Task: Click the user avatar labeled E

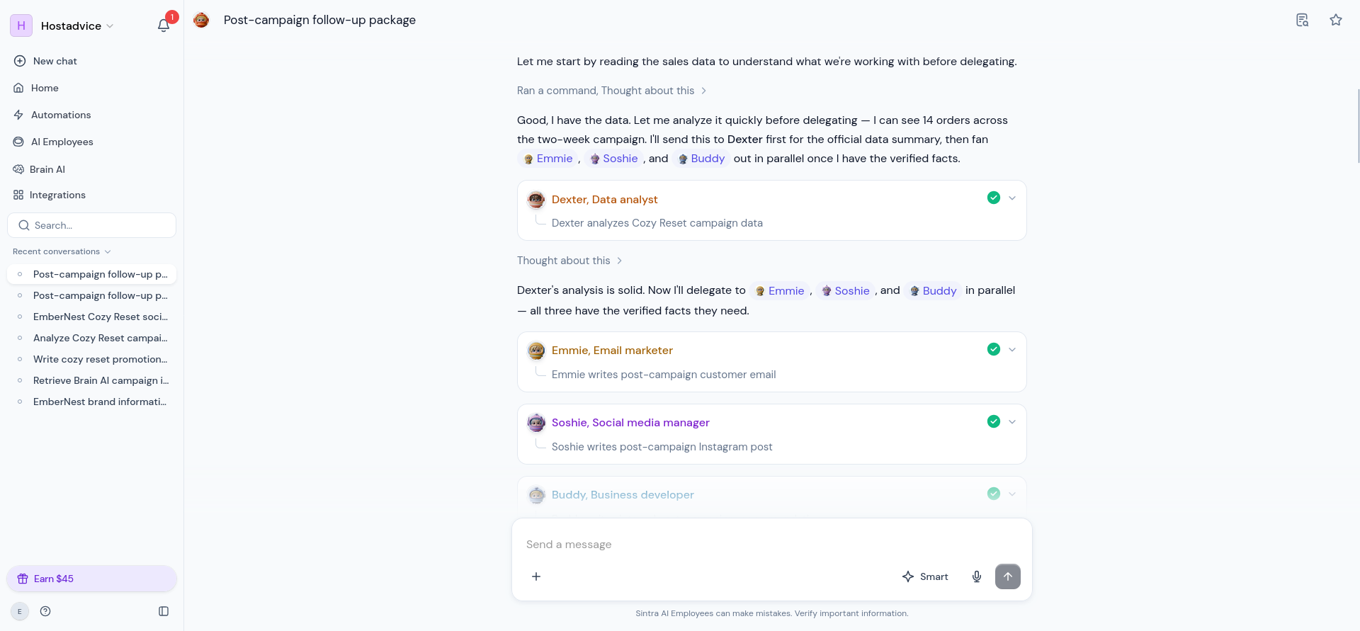Action: tap(20, 611)
